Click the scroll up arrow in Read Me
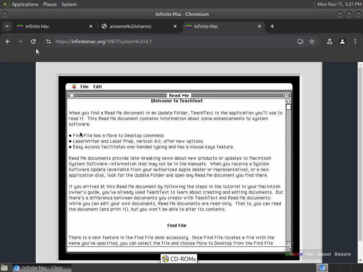The image size is (363, 272). [288, 101]
